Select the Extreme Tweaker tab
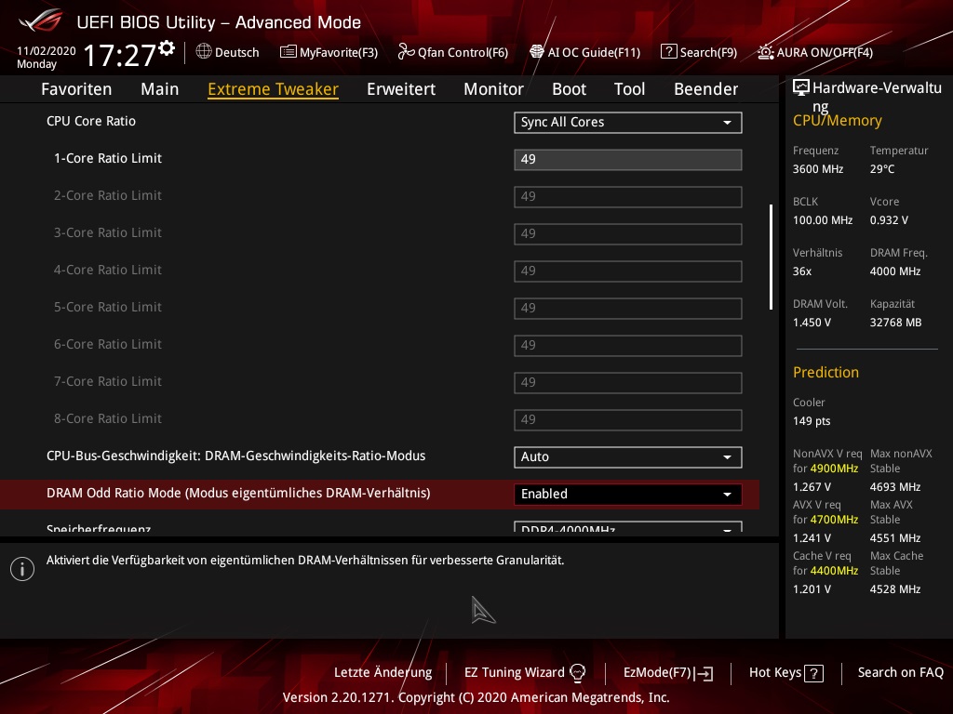The image size is (953, 714). [x=273, y=89]
